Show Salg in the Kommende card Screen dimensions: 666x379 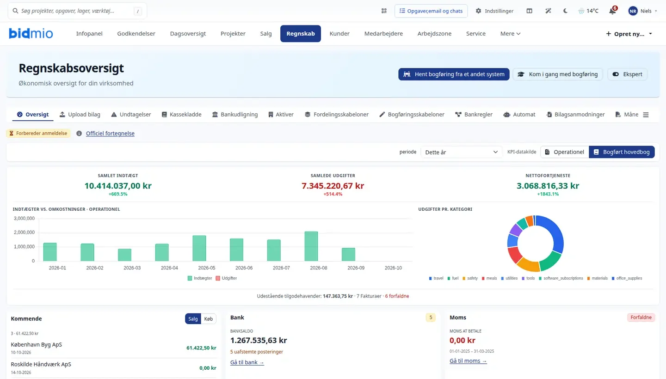193,319
